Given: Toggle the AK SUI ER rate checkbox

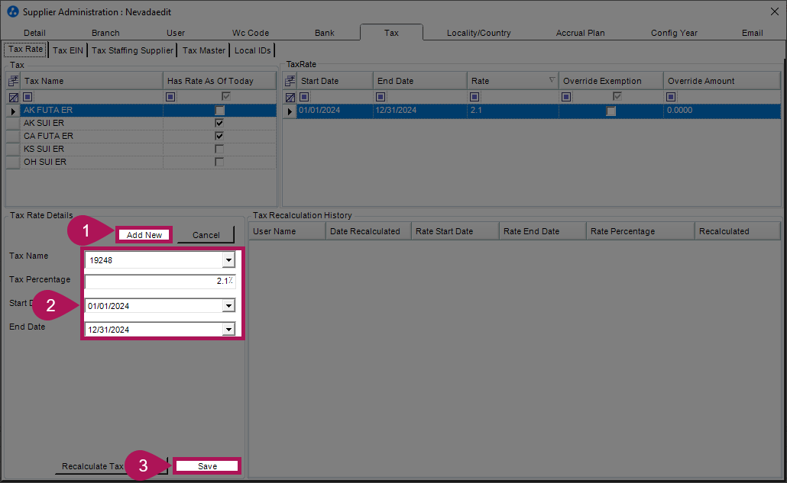Looking at the screenshot, I should [x=219, y=123].
